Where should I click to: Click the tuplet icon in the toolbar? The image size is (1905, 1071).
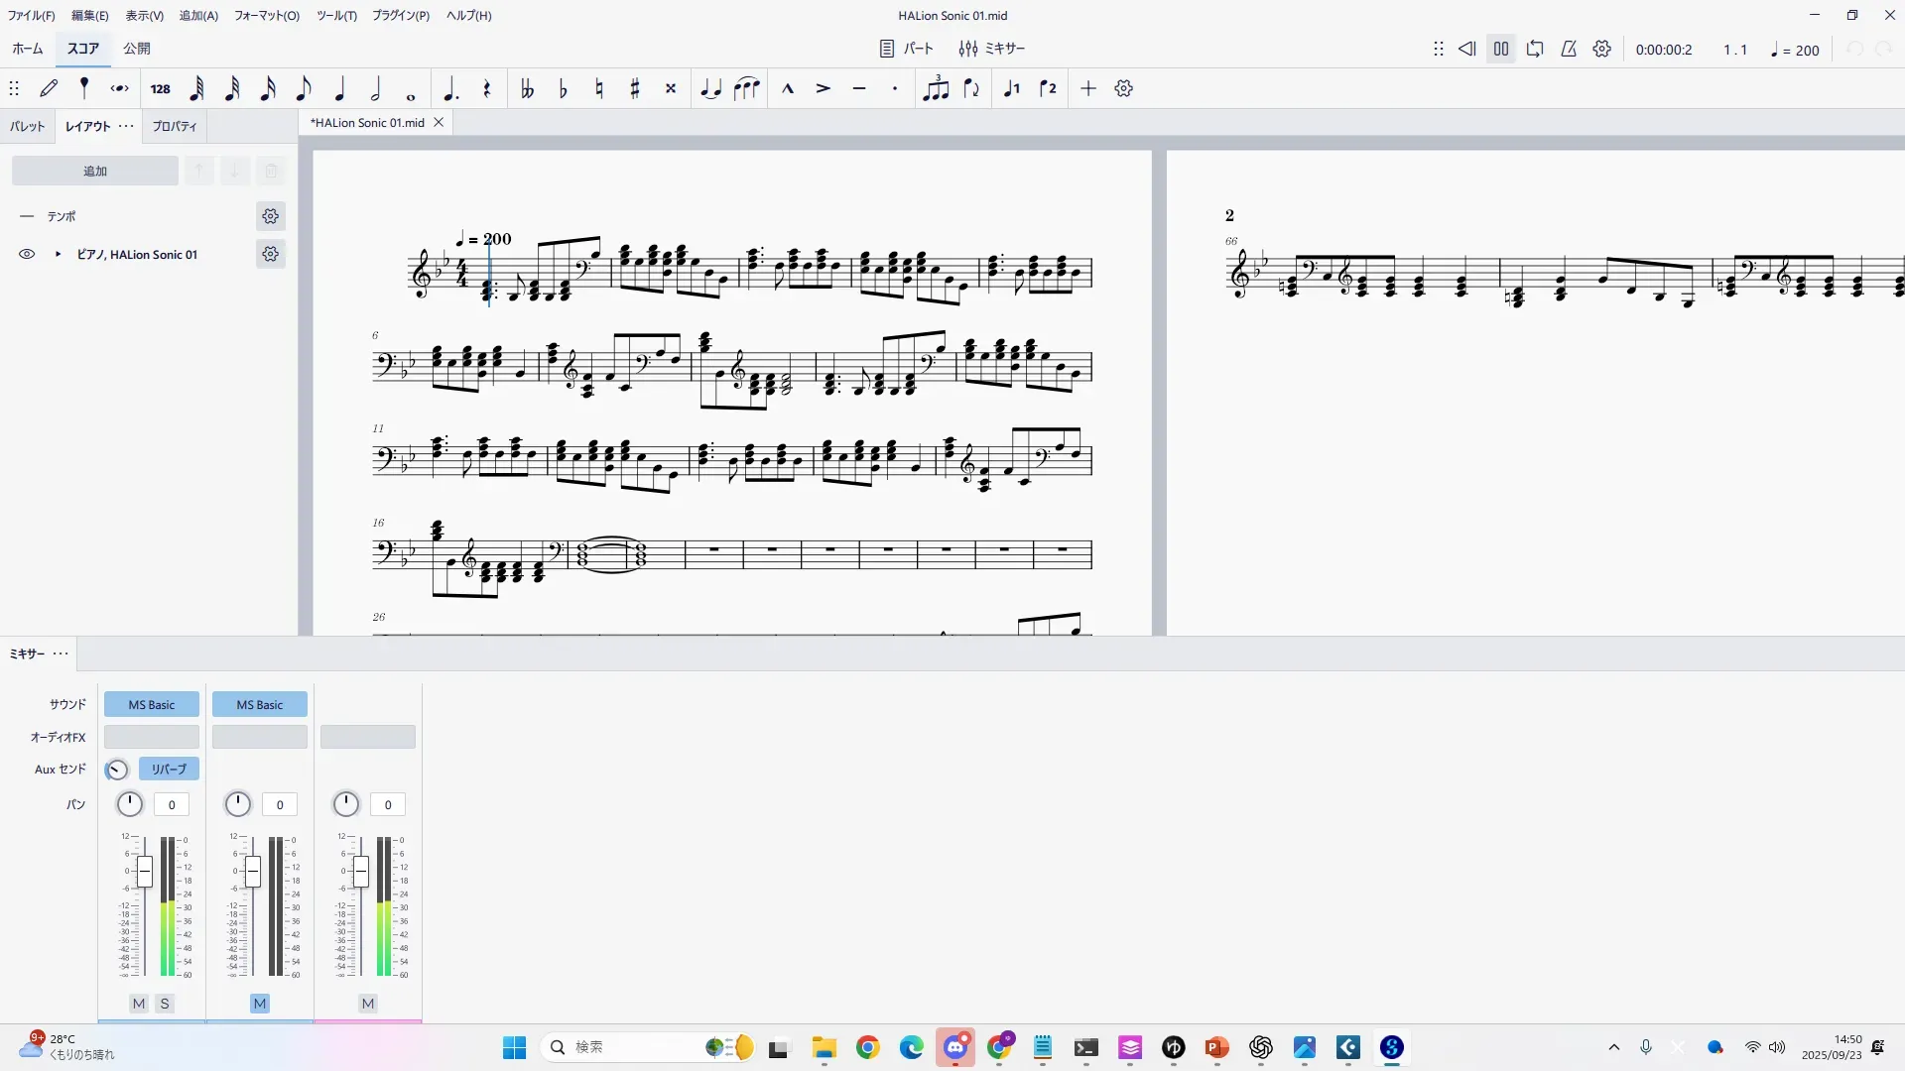(936, 88)
